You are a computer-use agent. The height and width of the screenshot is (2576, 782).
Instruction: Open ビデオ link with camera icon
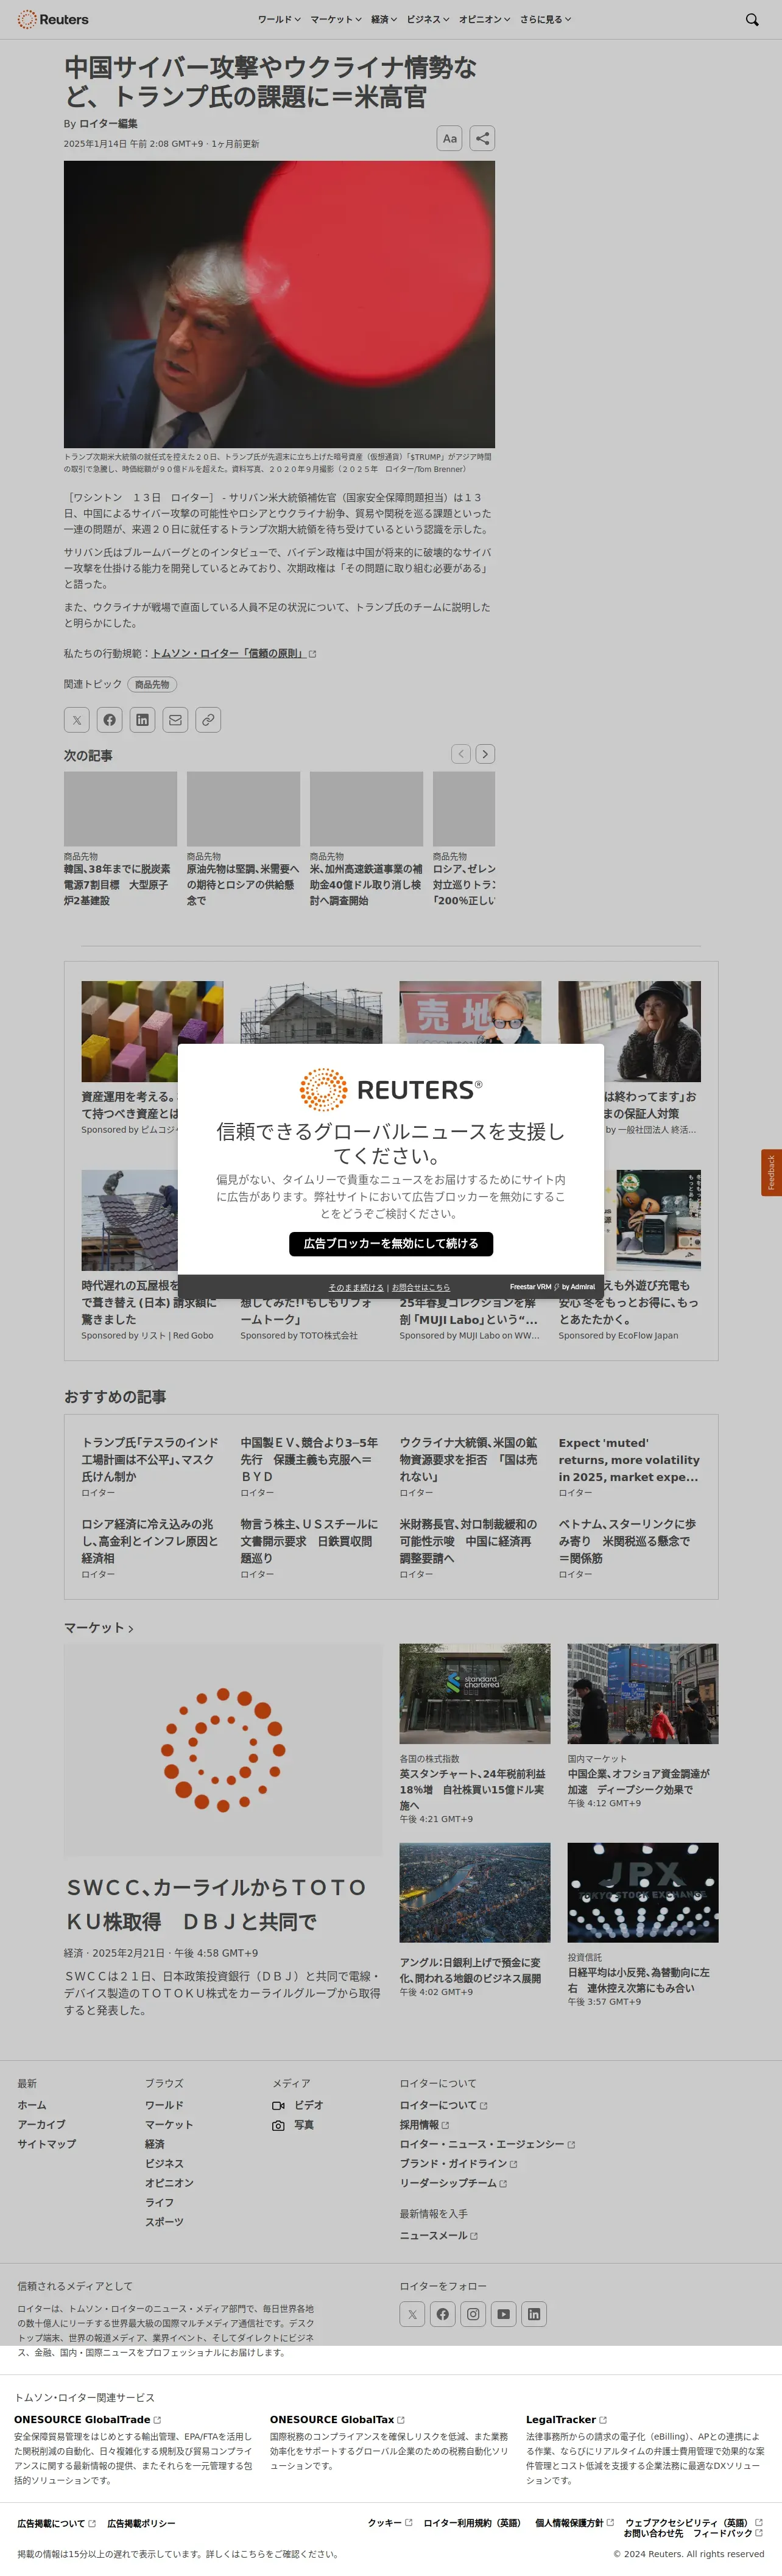tap(298, 2105)
